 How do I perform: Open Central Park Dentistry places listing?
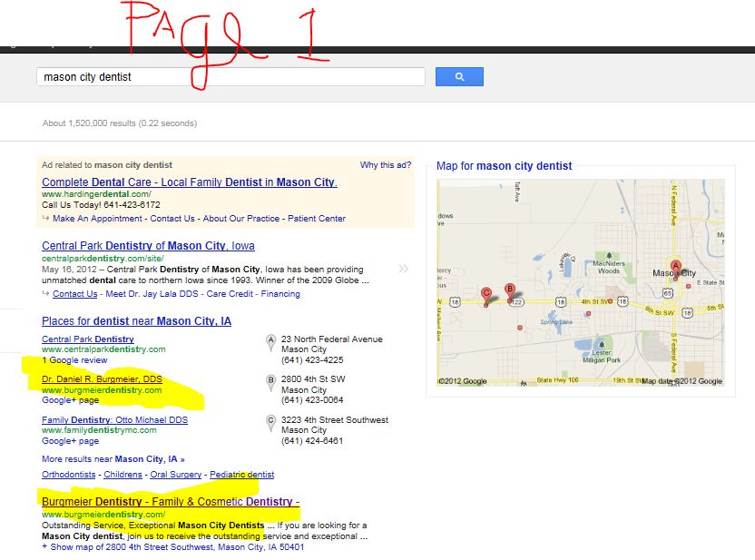[x=88, y=339]
